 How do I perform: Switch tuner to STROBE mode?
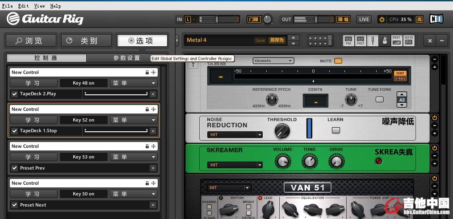[x=400, y=78]
